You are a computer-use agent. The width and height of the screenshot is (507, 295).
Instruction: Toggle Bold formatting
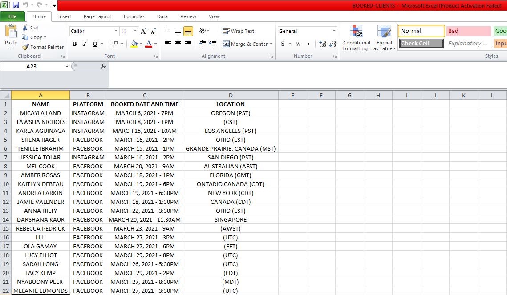click(74, 44)
